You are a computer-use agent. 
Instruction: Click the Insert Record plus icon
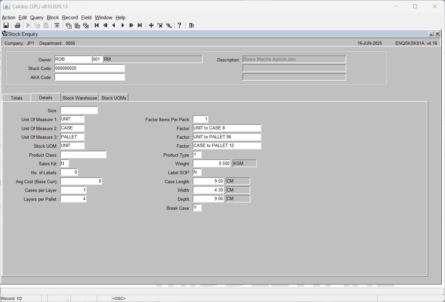(x=151, y=26)
